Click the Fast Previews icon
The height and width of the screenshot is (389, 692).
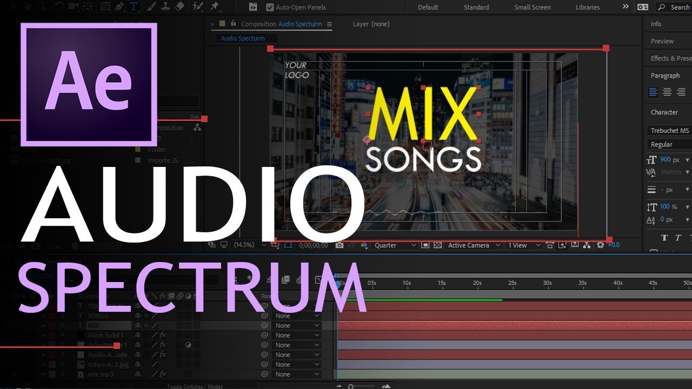562,245
